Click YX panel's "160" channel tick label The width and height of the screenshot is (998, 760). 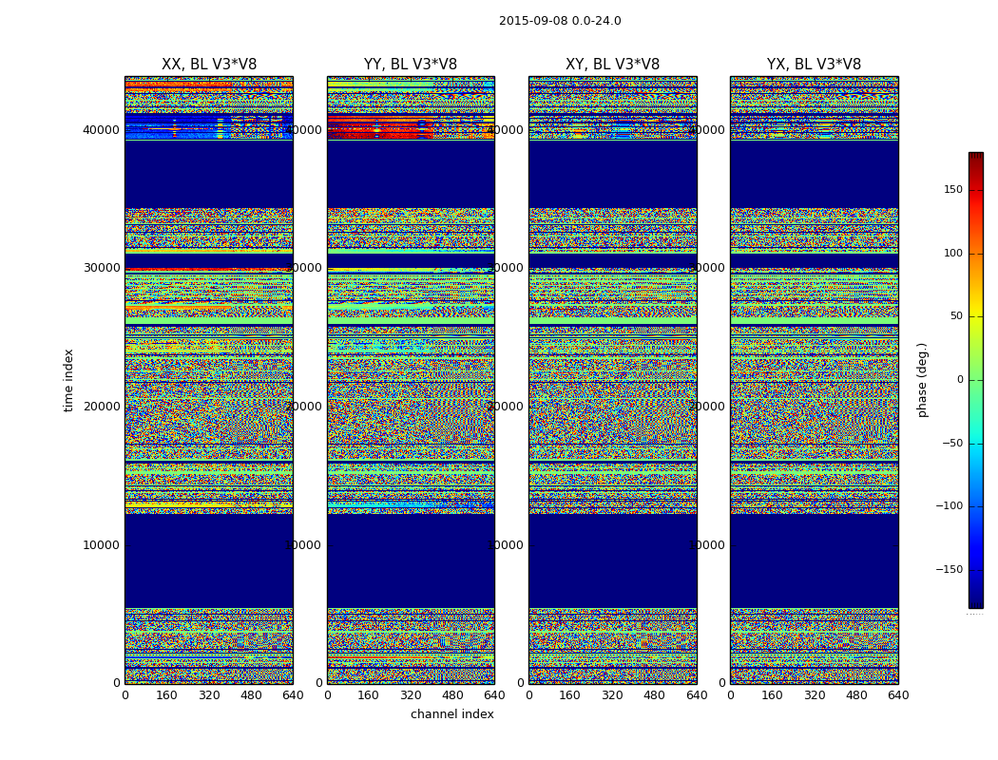coord(772,695)
